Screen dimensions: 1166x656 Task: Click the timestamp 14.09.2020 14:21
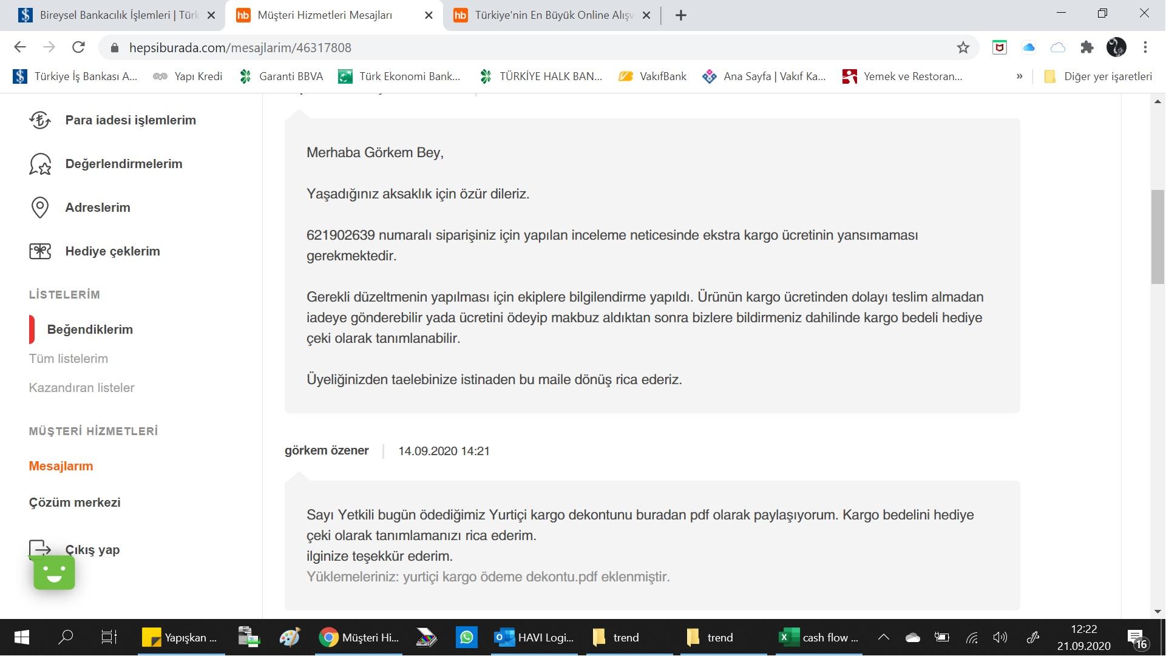tap(444, 451)
